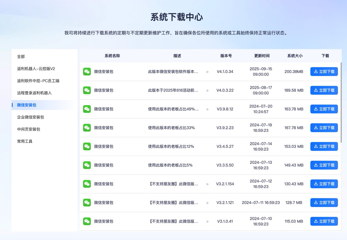Click description 使用此版本的老板占比5%
This screenshot has height=240, width=347.
click(x=170, y=165)
